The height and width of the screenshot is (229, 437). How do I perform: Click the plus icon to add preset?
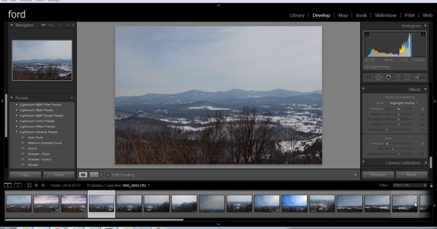(x=72, y=98)
